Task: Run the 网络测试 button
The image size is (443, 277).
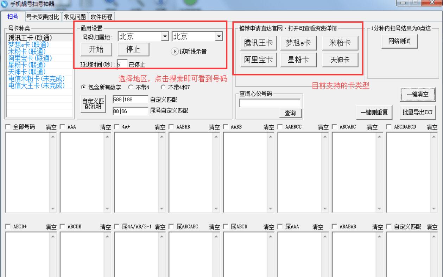Action: click(400, 41)
